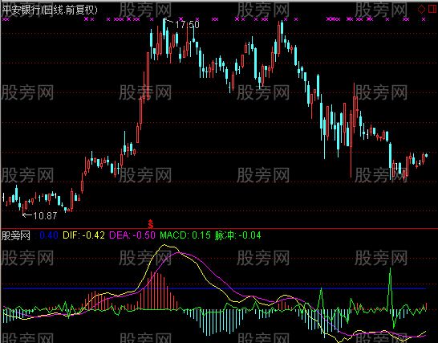Click the red S signal marker

pos(151,224)
